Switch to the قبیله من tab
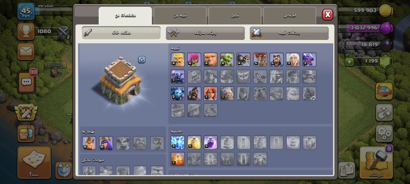Image resolution: width=410 pixels, height=184 pixels. pyautogui.click(x=180, y=16)
